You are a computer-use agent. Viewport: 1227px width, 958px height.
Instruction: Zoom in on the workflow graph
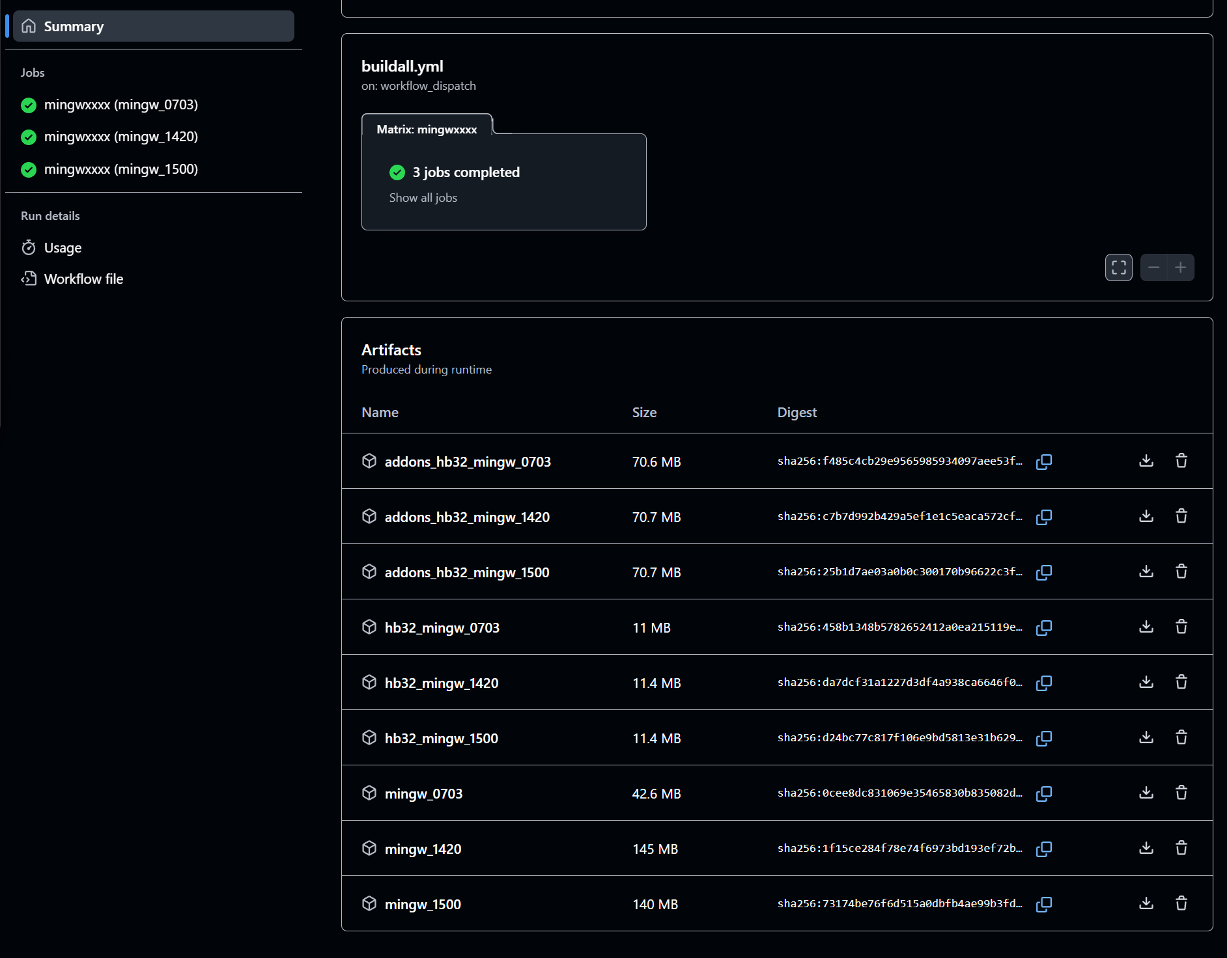coord(1181,267)
